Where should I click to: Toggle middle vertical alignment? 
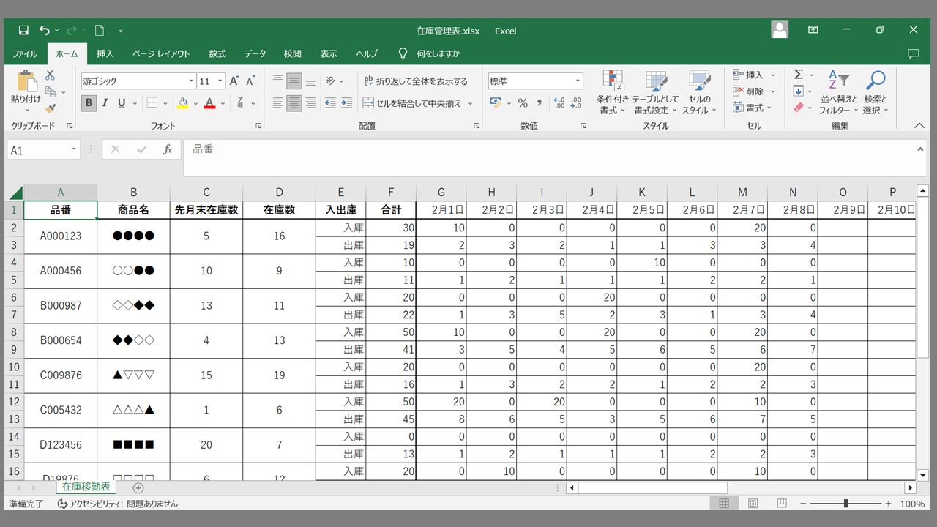pos(294,81)
